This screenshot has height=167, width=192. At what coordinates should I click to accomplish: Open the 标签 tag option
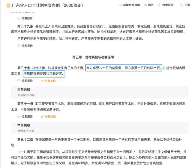[x=151, y=5]
